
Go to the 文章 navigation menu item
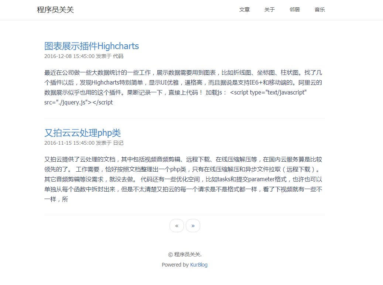244,10
